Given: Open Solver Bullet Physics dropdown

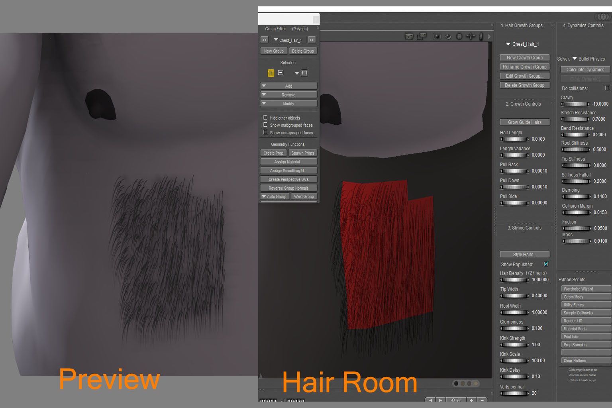Looking at the screenshot, I should (588, 59).
